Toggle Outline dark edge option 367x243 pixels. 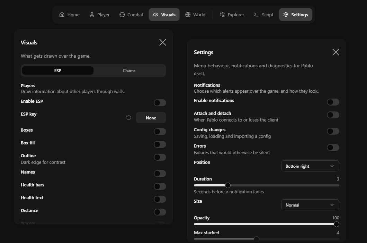tap(160, 157)
